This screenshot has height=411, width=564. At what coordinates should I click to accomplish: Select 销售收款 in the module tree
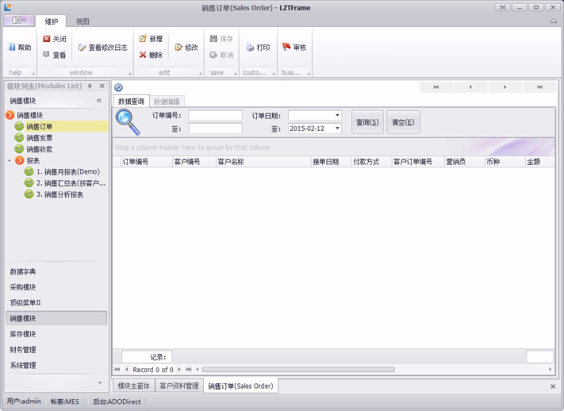(x=39, y=149)
